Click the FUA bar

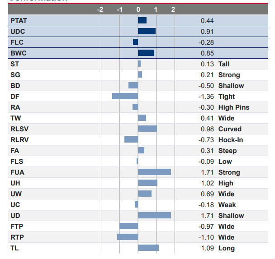tap(154, 172)
